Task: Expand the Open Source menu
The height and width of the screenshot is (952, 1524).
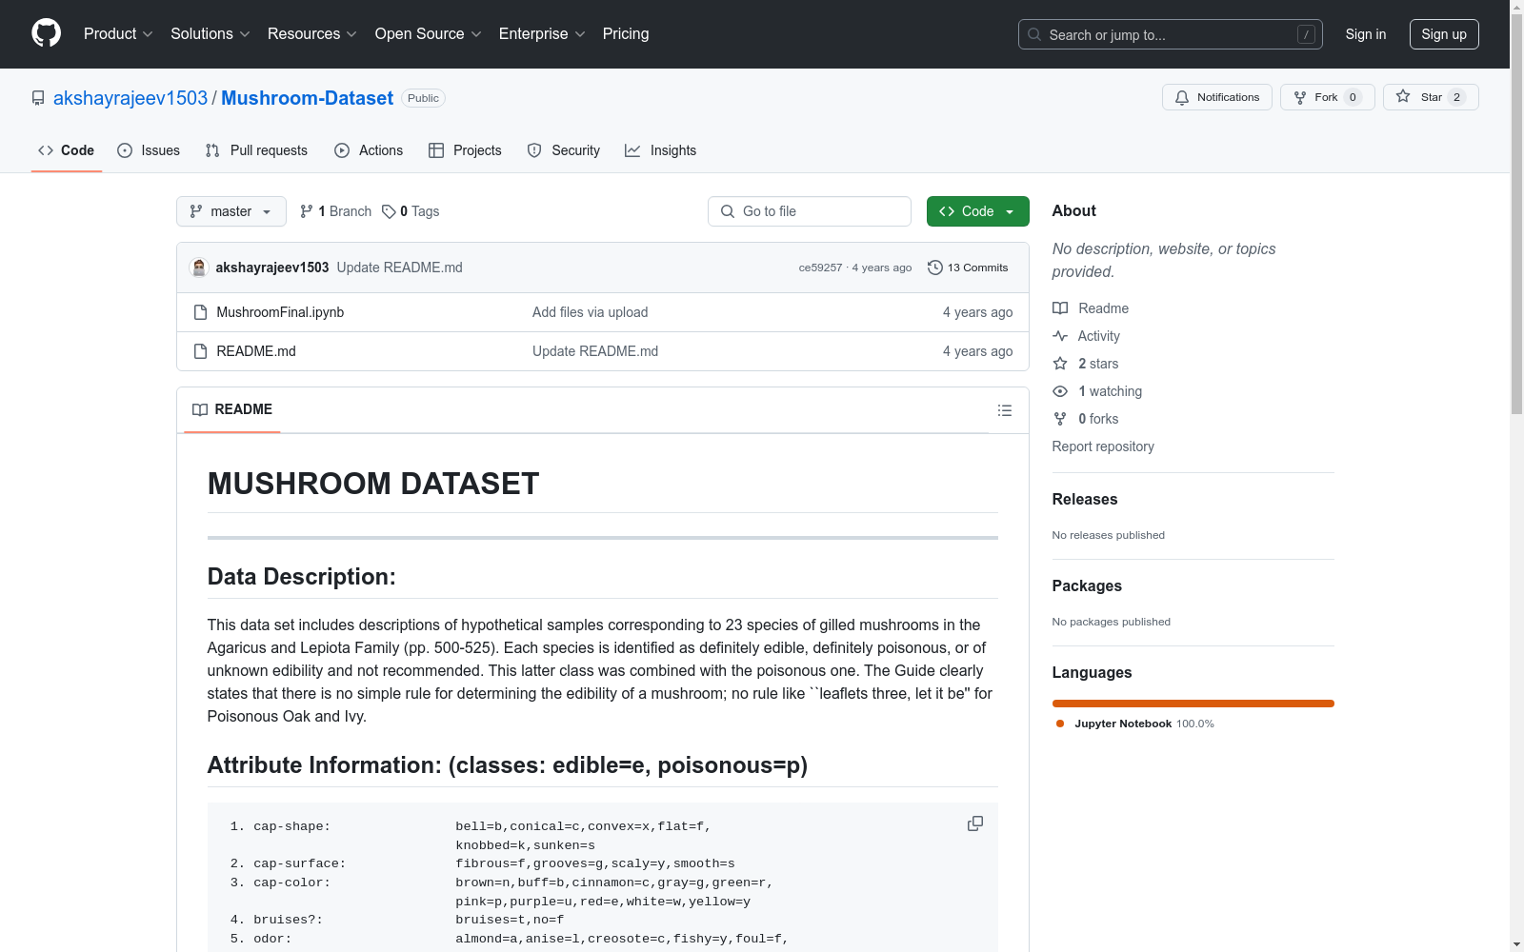Action: [428, 34]
